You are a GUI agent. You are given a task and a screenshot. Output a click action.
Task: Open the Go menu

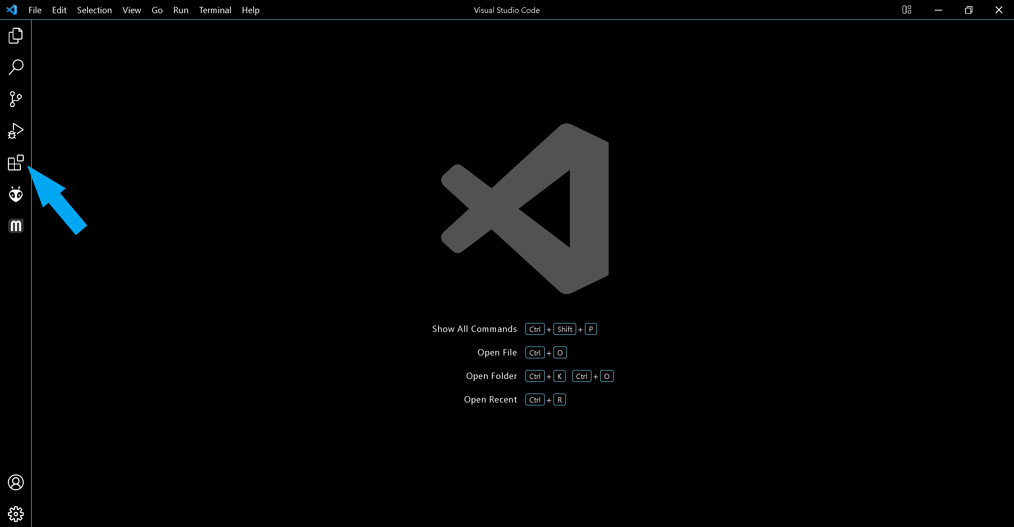click(x=157, y=10)
